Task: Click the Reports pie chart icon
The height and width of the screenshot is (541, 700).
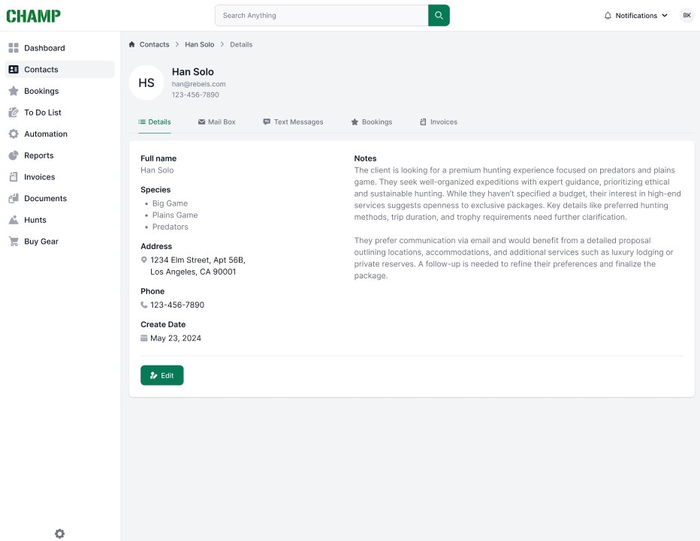Action: pos(14,155)
